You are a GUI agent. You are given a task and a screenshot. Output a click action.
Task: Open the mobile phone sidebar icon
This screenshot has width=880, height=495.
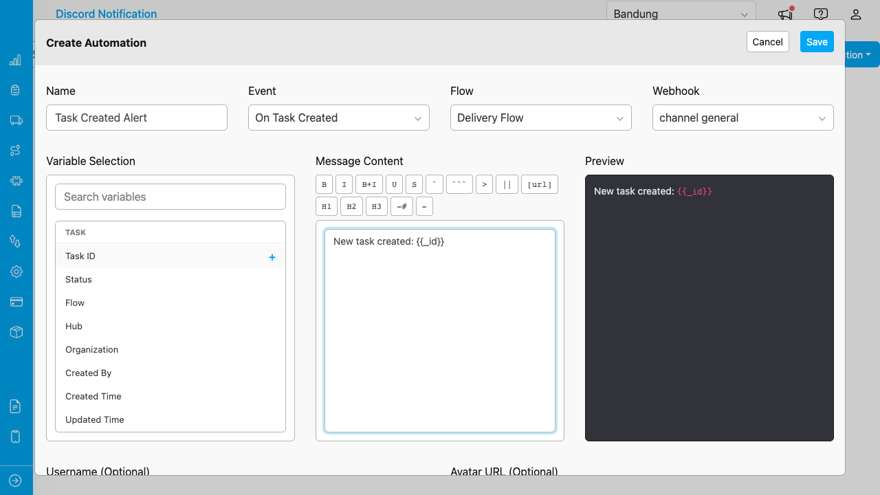coord(16,437)
